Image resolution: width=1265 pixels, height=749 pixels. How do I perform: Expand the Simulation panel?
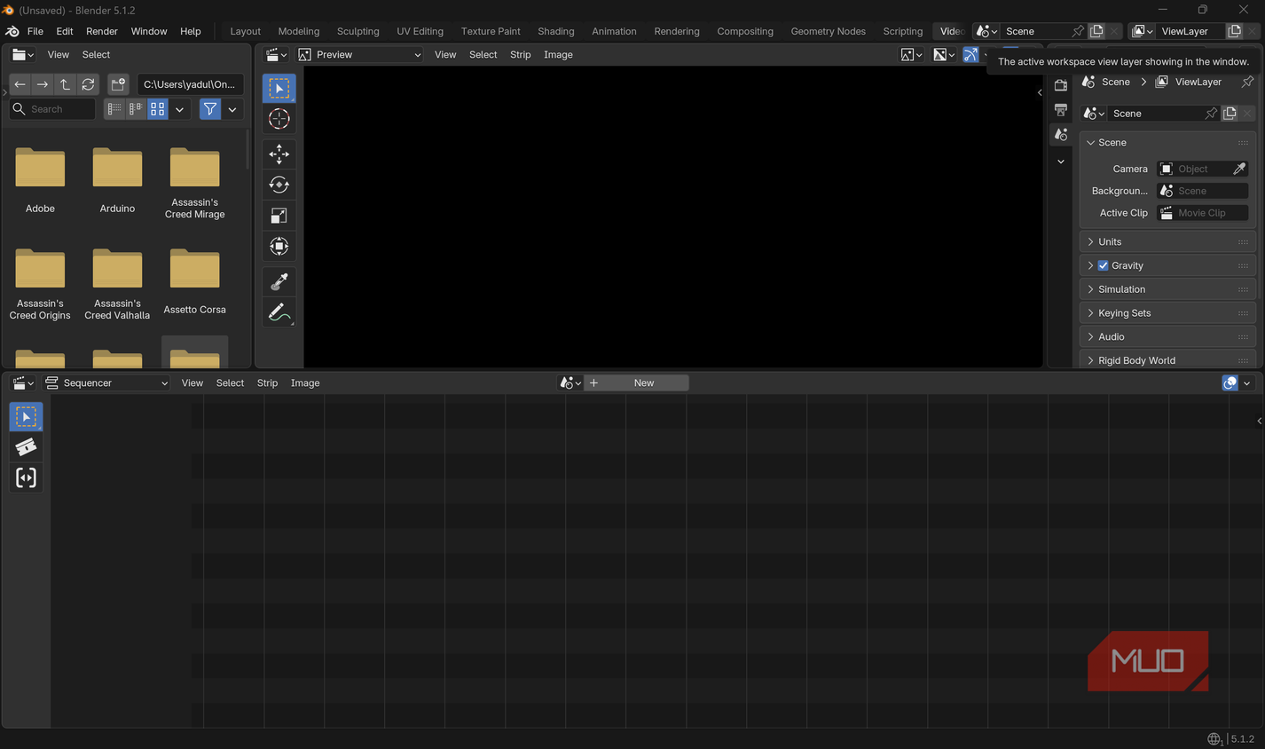coord(1167,289)
